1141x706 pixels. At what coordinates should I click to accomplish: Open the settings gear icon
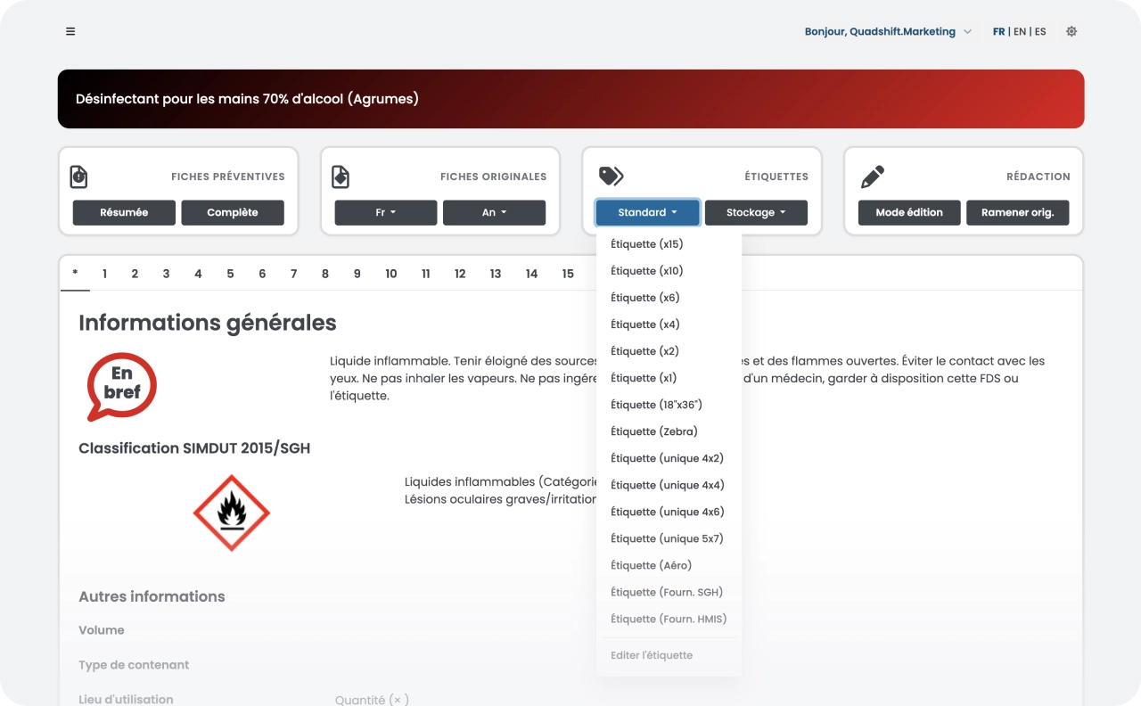(1071, 31)
